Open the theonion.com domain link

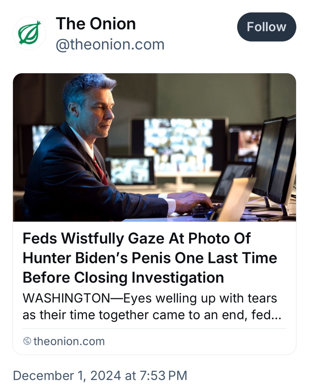click(69, 341)
